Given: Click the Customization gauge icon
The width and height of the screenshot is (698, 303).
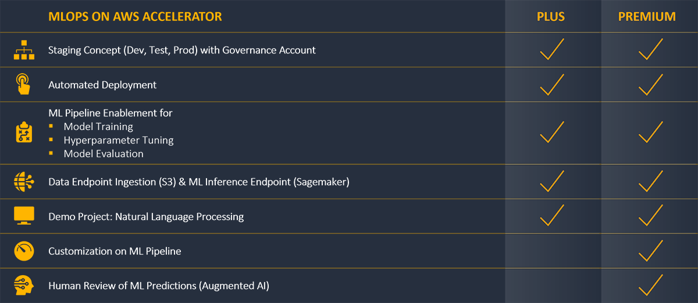Looking at the screenshot, I should pos(24,251).
